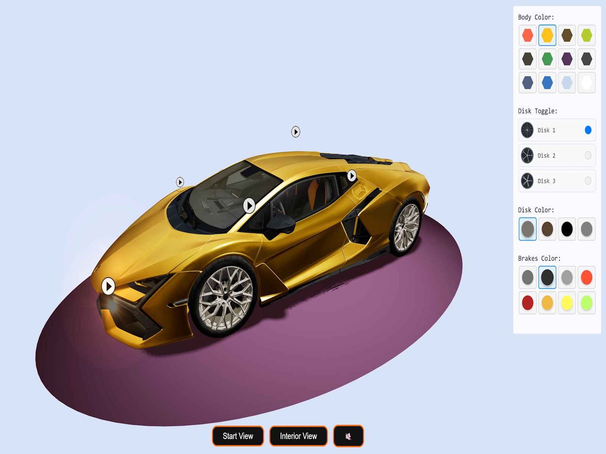
Task: Pick the light silver brakes color
Action: point(567,277)
